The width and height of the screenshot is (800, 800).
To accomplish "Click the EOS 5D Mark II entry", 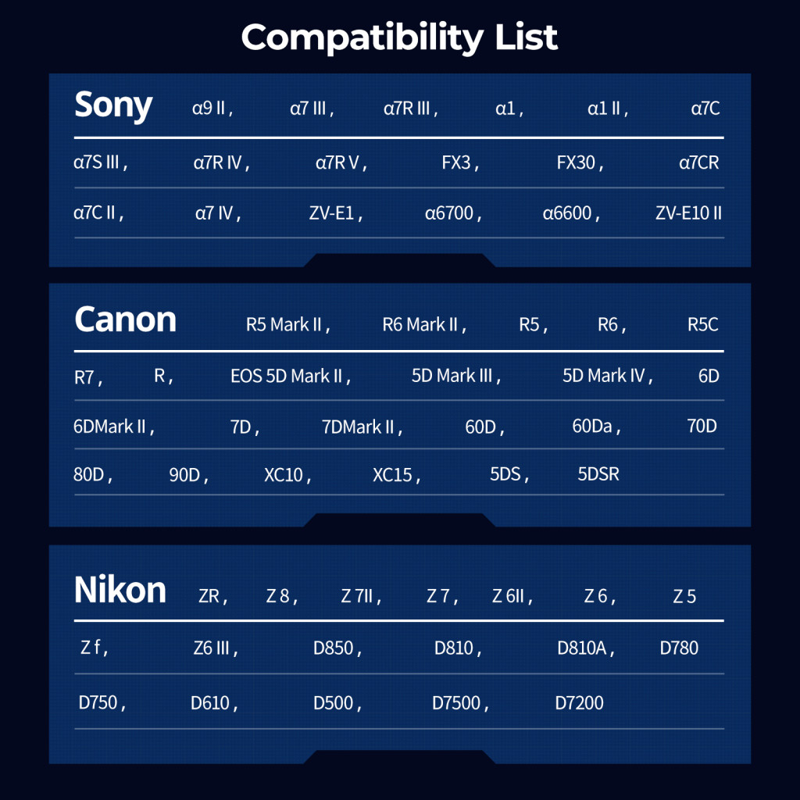I will coord(287,377).
